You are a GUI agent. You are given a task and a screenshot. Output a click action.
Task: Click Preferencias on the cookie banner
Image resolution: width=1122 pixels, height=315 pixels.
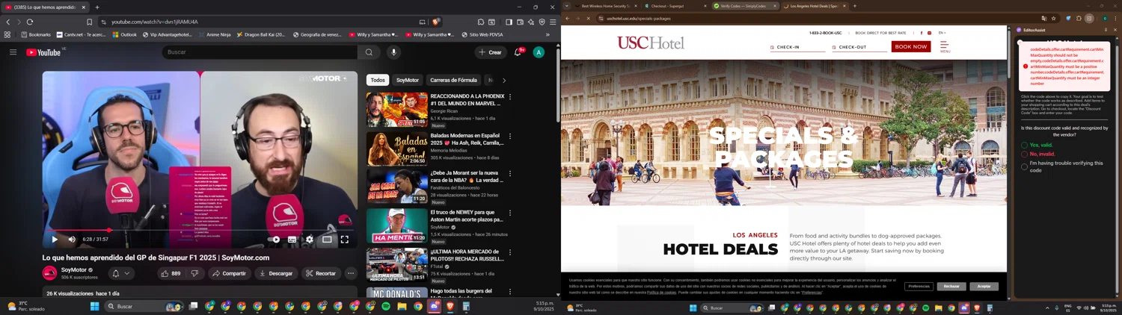click(x=919, y=286)
